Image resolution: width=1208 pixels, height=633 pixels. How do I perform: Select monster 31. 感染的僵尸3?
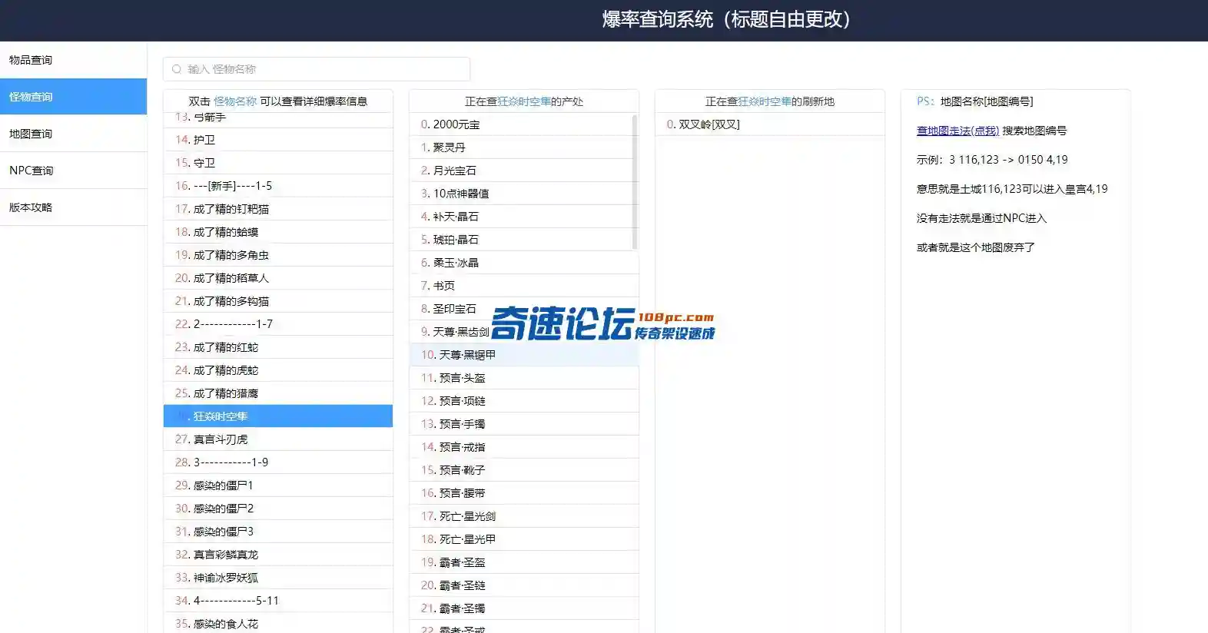[x=278, y=532]
